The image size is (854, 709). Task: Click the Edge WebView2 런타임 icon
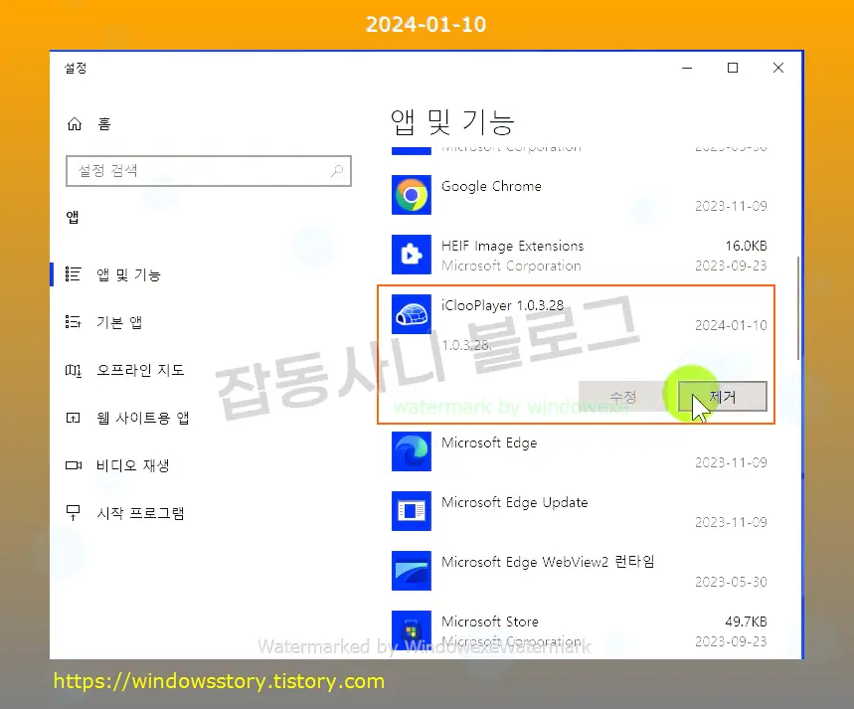coord(412,571)
